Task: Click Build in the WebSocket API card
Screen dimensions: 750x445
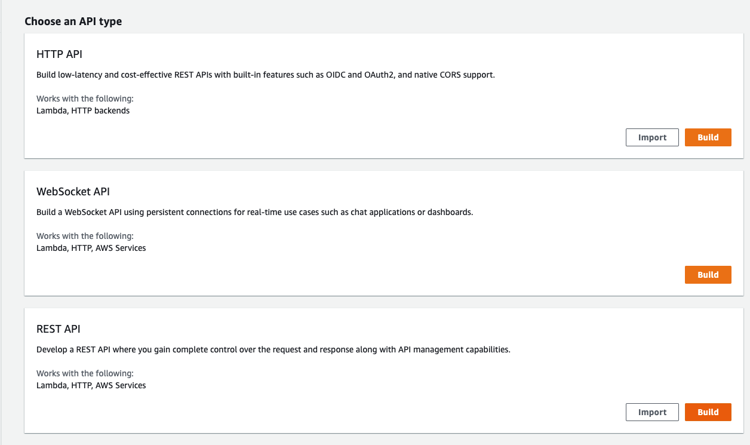Action: pos(708,275)
